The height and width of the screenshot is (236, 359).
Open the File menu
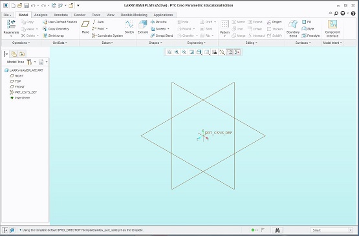8,15
